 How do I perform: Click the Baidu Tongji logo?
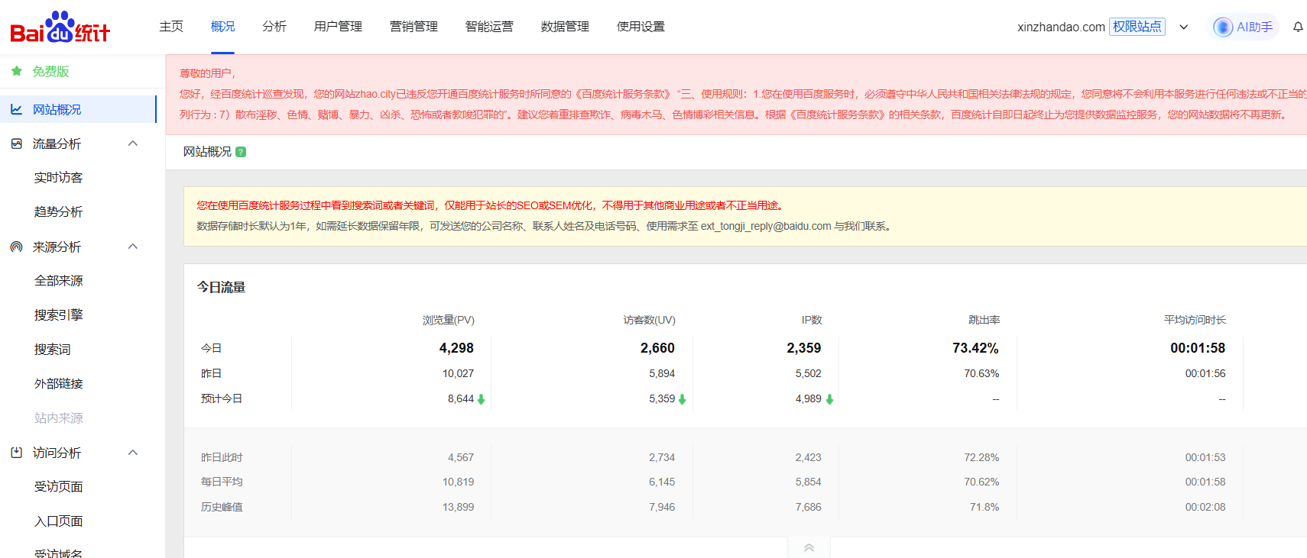(x=60, y=27)
